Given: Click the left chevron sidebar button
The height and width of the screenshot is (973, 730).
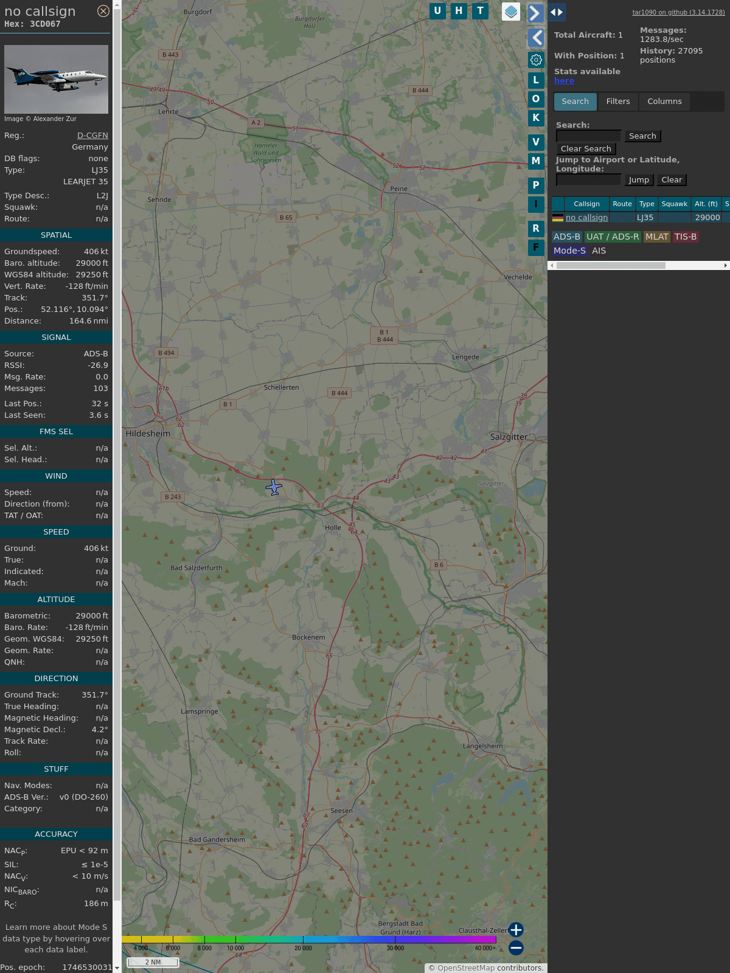Looking at the screenshot, I should (535, 38).
